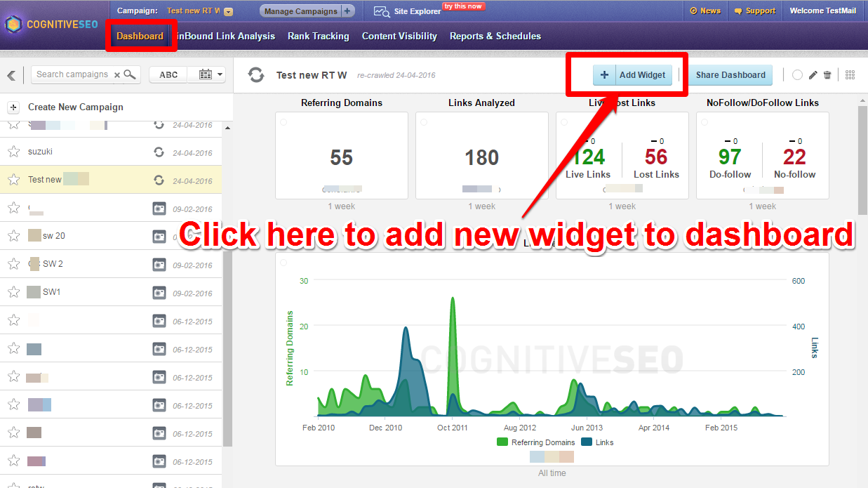Star the suzuki campaign as favorite

coord(13,150)
